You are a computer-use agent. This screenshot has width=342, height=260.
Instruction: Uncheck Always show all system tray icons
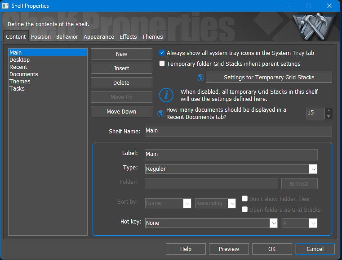(x=162, y=53)
